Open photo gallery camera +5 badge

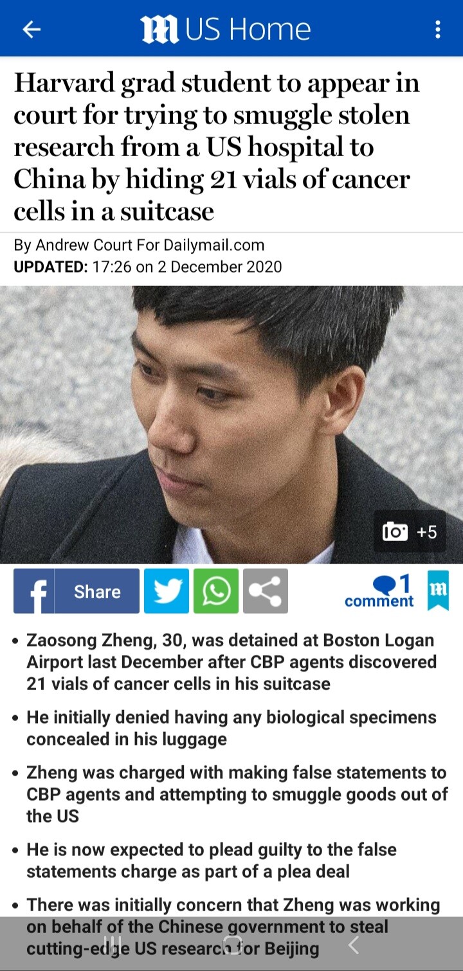coord(410,532)
